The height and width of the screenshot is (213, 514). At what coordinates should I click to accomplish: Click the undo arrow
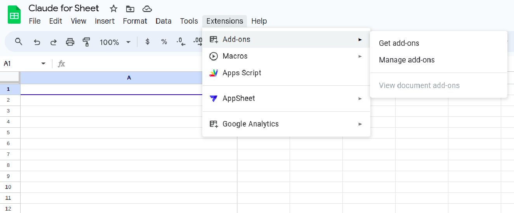pyautogui.click(x=37, y=42)
